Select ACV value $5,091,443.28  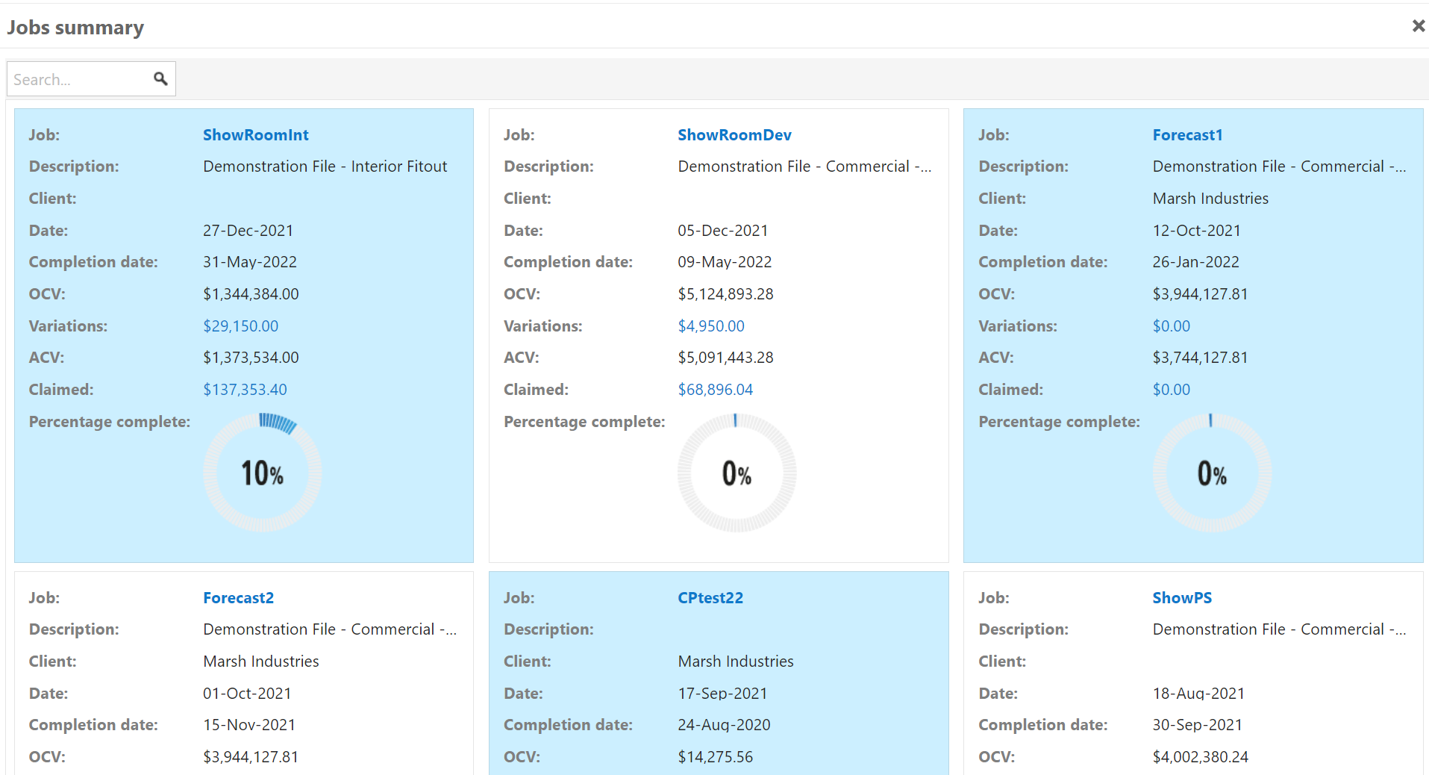[725, 358]
